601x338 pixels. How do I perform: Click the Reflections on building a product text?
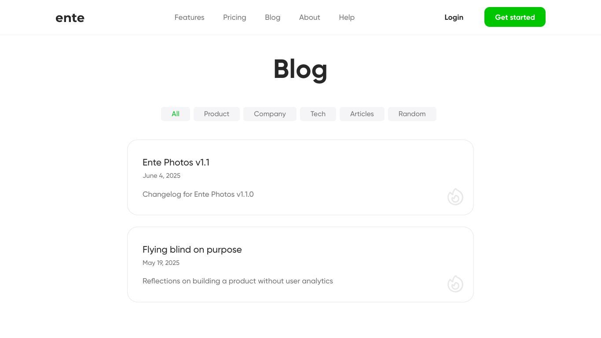pos(238,281)
